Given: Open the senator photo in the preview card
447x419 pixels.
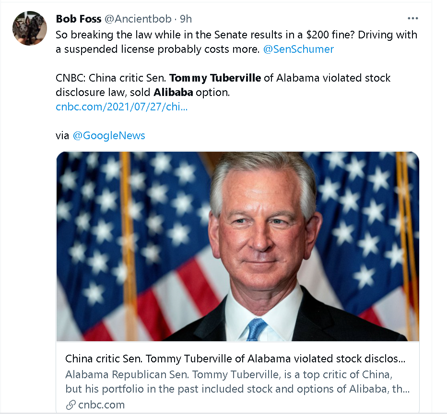Looking at the screenshot, I should (x=237, y=246).
